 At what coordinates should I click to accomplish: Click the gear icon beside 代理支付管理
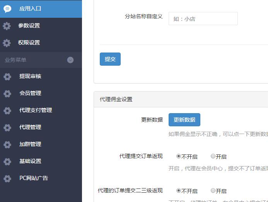click(x=7, y=110)
